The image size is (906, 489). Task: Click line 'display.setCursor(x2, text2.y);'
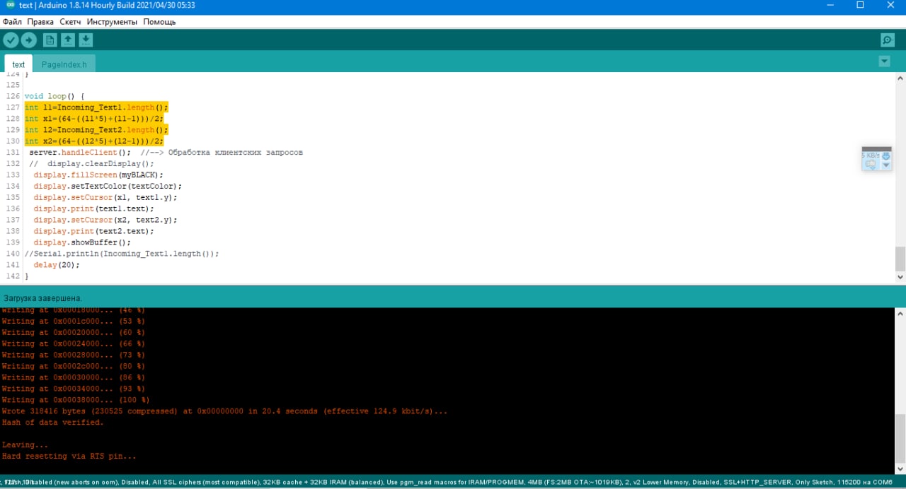[105, 220]
